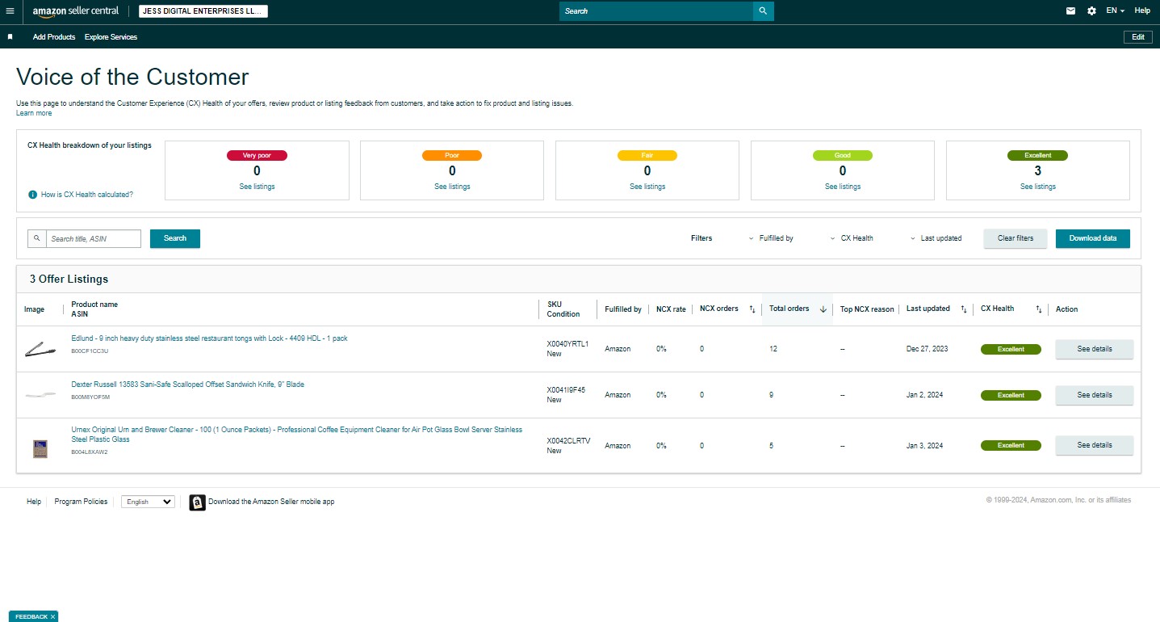Click ASIN B00CF1CC3U text

[90, 351]
